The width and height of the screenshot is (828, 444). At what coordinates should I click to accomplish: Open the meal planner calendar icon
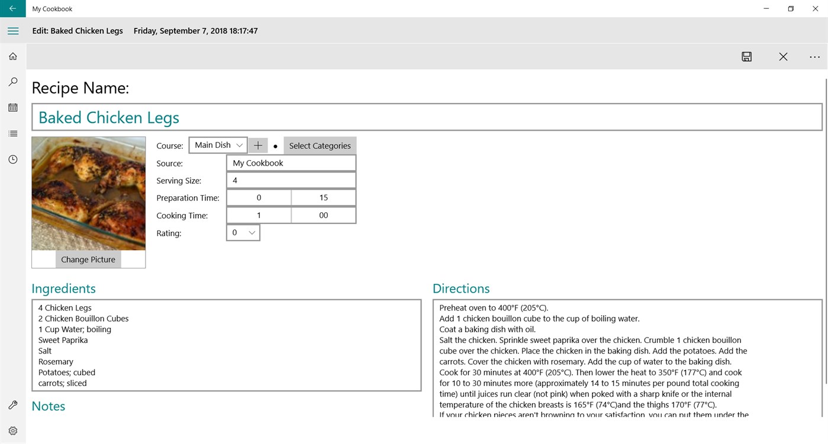point(12,107)
